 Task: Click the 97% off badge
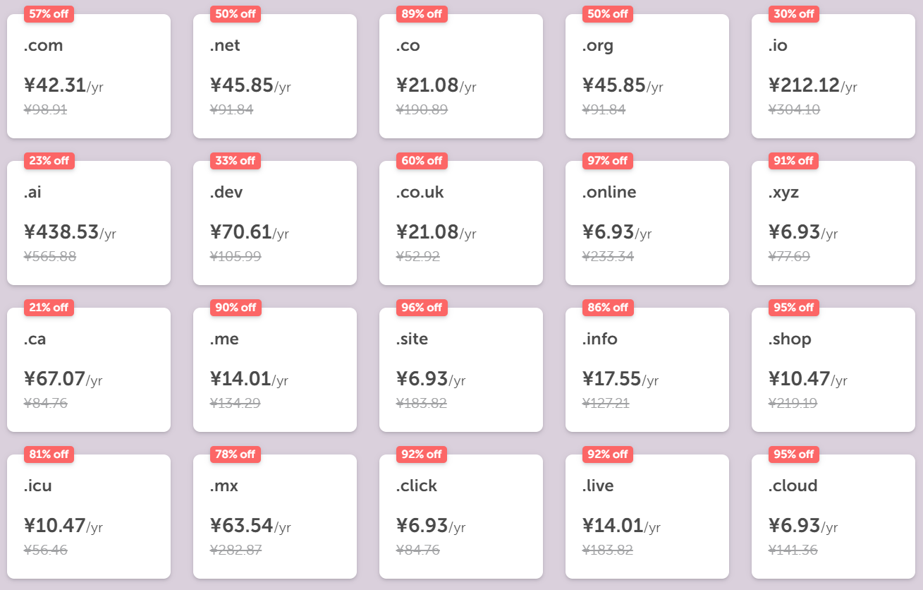608,161
